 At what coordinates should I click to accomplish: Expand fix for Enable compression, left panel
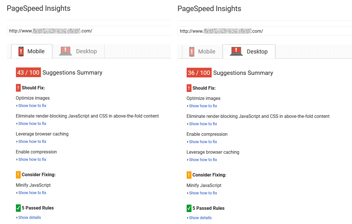click(31, 159)
